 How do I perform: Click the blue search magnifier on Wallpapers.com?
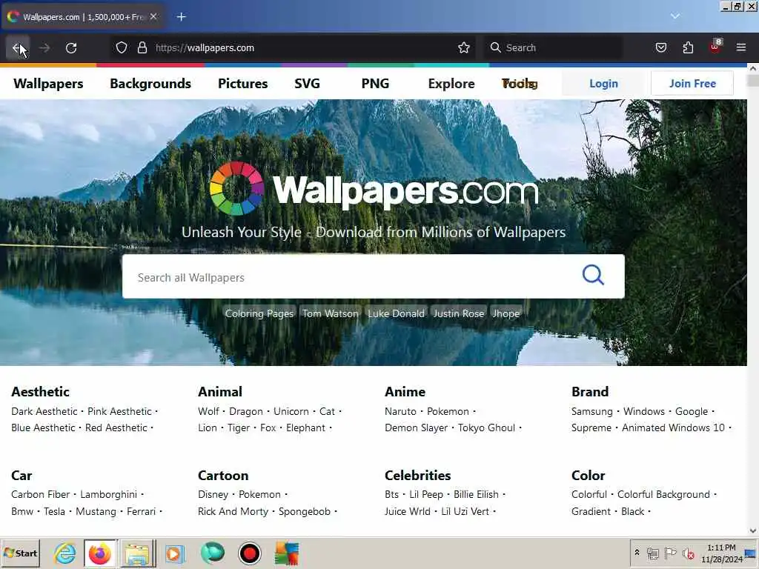(x=593, y=276)
